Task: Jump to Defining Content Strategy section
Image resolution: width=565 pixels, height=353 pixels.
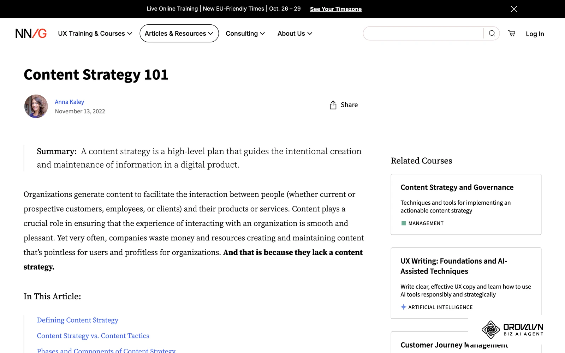Action: tap(78, 320)
